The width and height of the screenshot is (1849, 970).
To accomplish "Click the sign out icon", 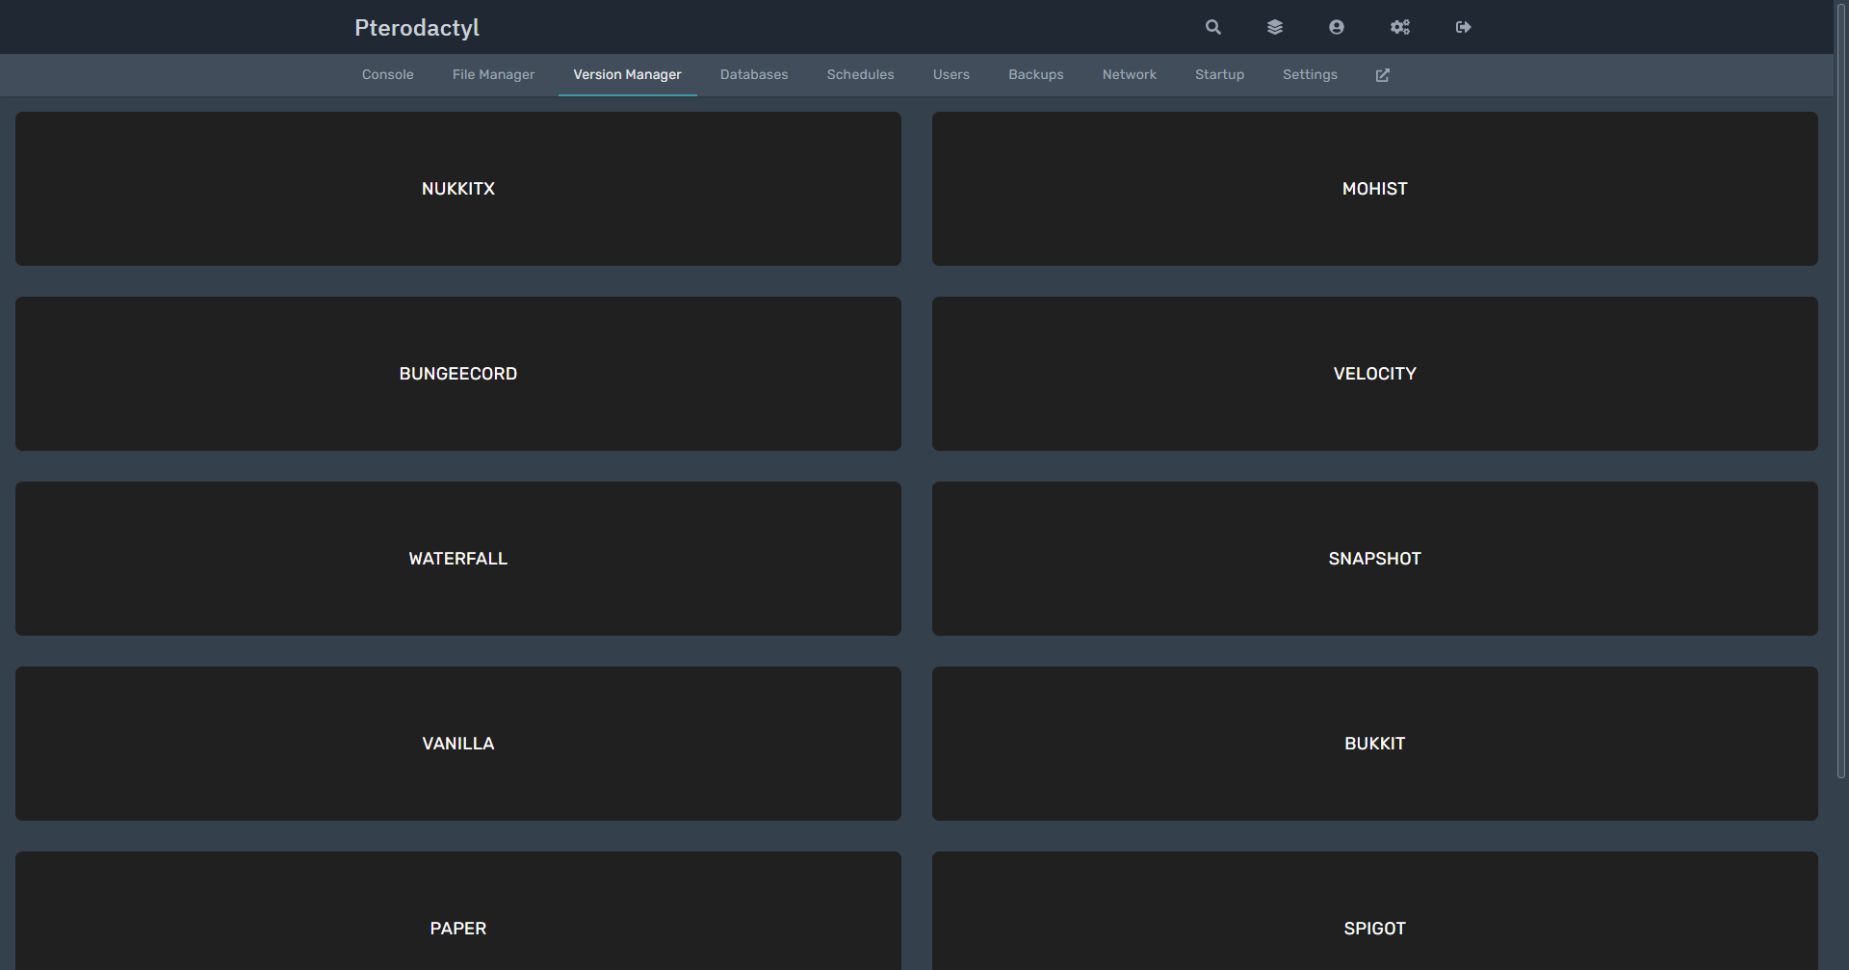I will (x=1463, y=27).
